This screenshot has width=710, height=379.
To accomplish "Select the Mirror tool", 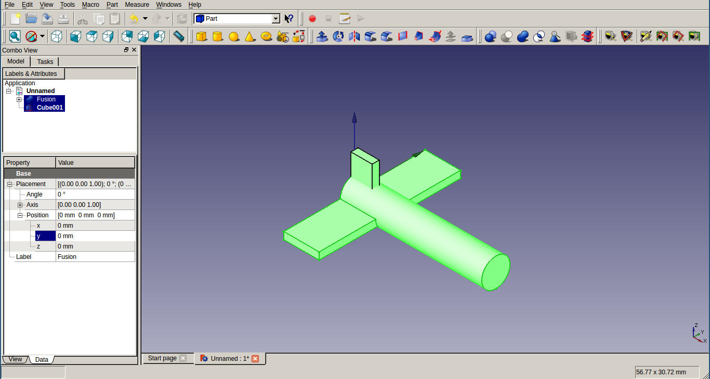I will click(x=354, y=36).
